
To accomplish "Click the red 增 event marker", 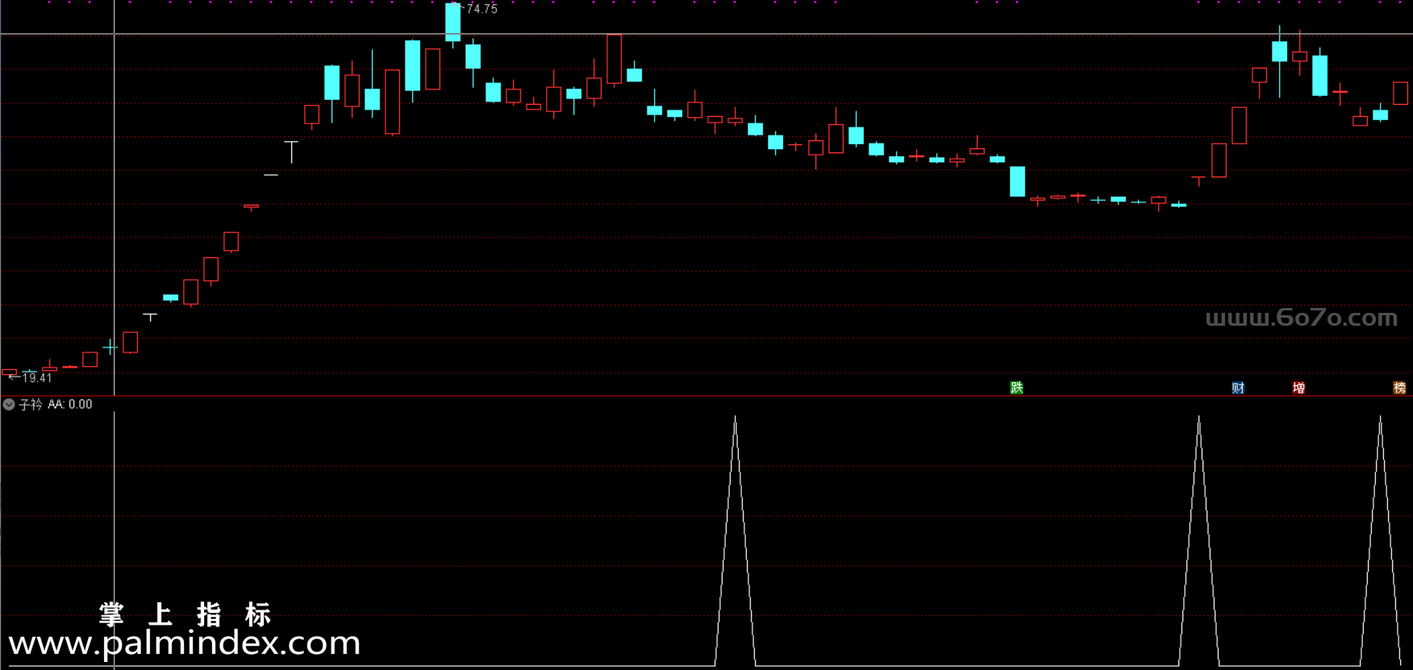I will point(1299,388).
